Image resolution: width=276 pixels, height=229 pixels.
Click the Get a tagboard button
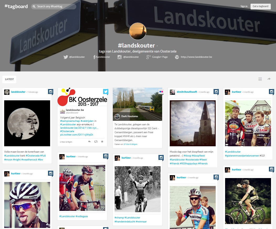pyautogui.click(x=261, y=6)
